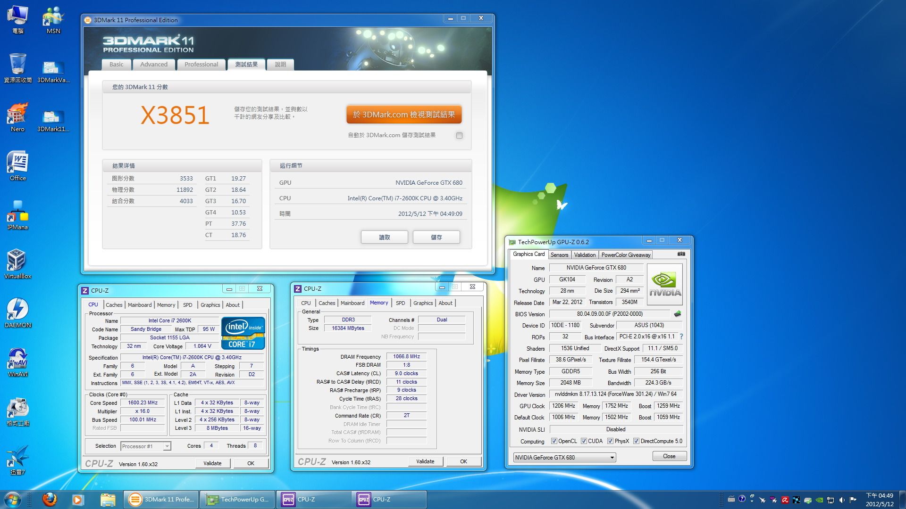Toggle auto-save results to 3DMark.com checkbox

tap(459, 136)
